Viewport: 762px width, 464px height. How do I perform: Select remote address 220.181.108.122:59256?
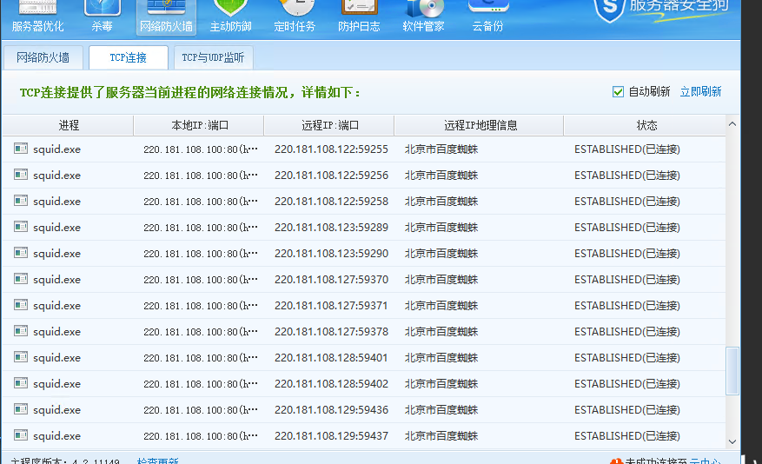(331, 176)
